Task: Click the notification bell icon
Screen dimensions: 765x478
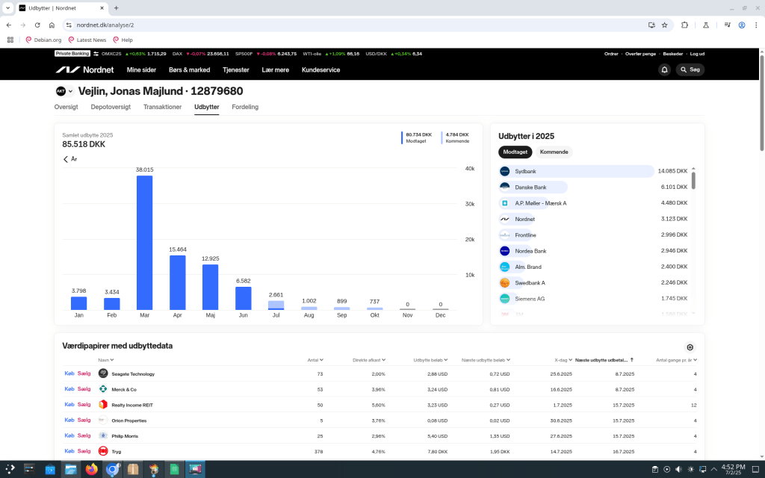Action: pos(664,69)
